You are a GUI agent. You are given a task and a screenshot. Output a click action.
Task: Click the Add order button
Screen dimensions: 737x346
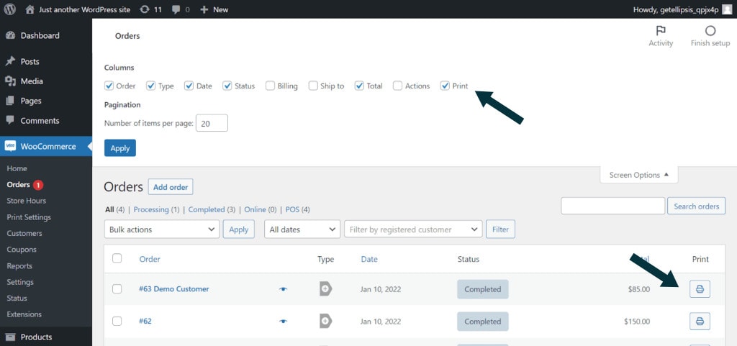point(171,187)
